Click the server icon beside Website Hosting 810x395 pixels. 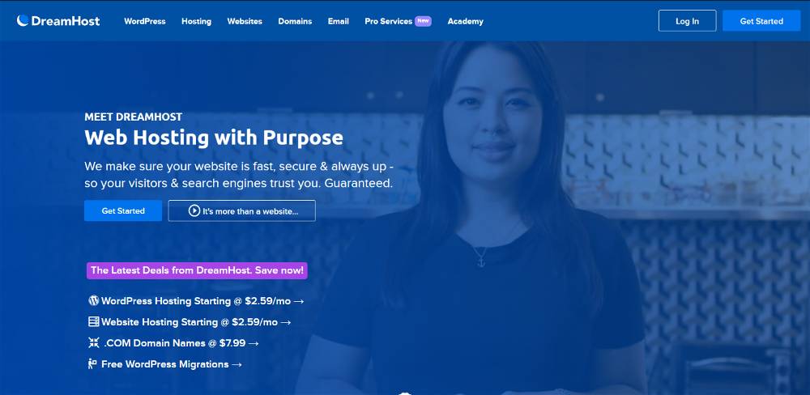(x=93, y=321)
